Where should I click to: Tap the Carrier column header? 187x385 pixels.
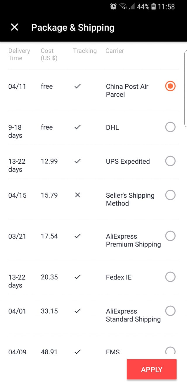tap(115, 51)
